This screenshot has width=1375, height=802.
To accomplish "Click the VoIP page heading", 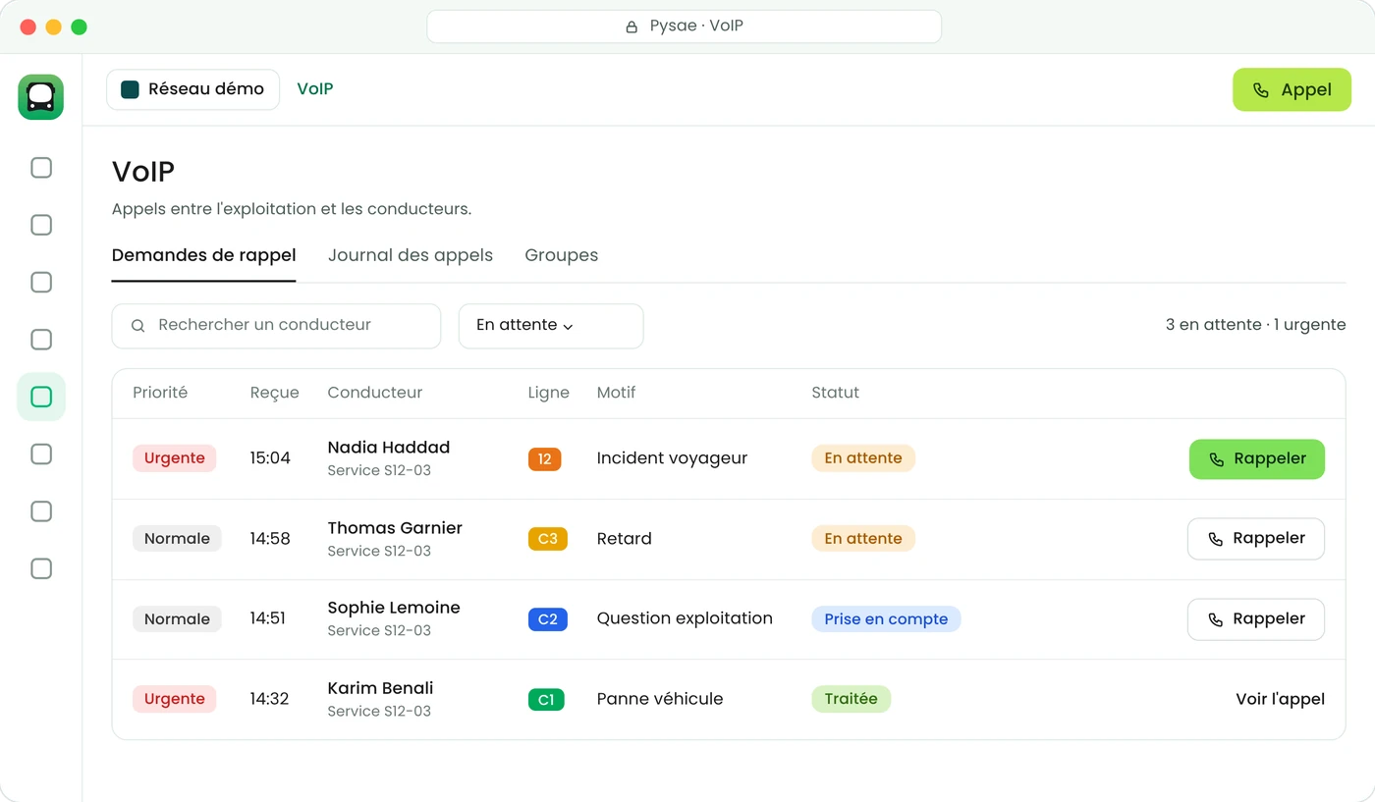I will 143,172.
